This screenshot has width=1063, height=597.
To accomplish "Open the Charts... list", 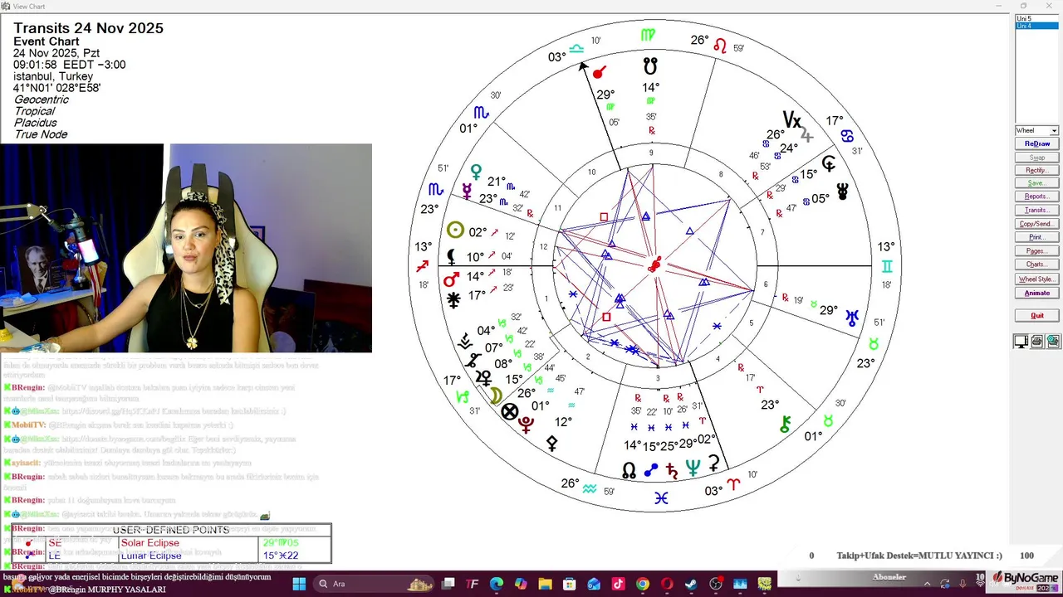I will (x=1036, y=265).
